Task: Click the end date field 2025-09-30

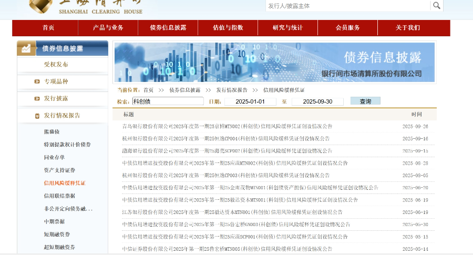Action: coord(317,101)
